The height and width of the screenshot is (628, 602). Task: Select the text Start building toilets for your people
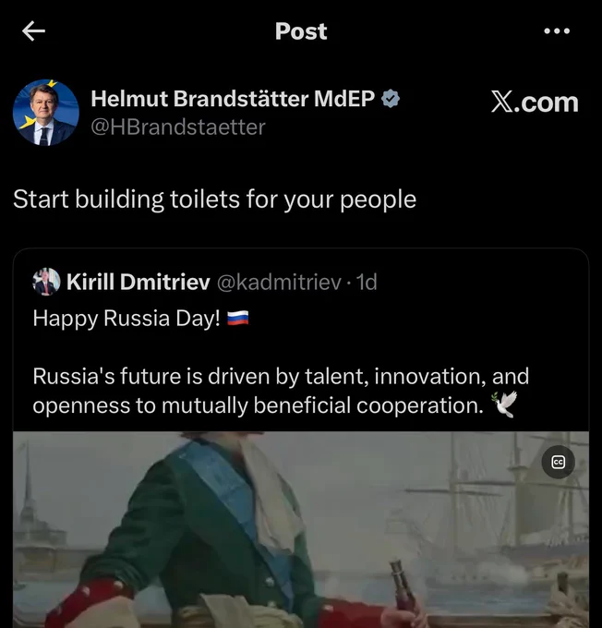215,199
